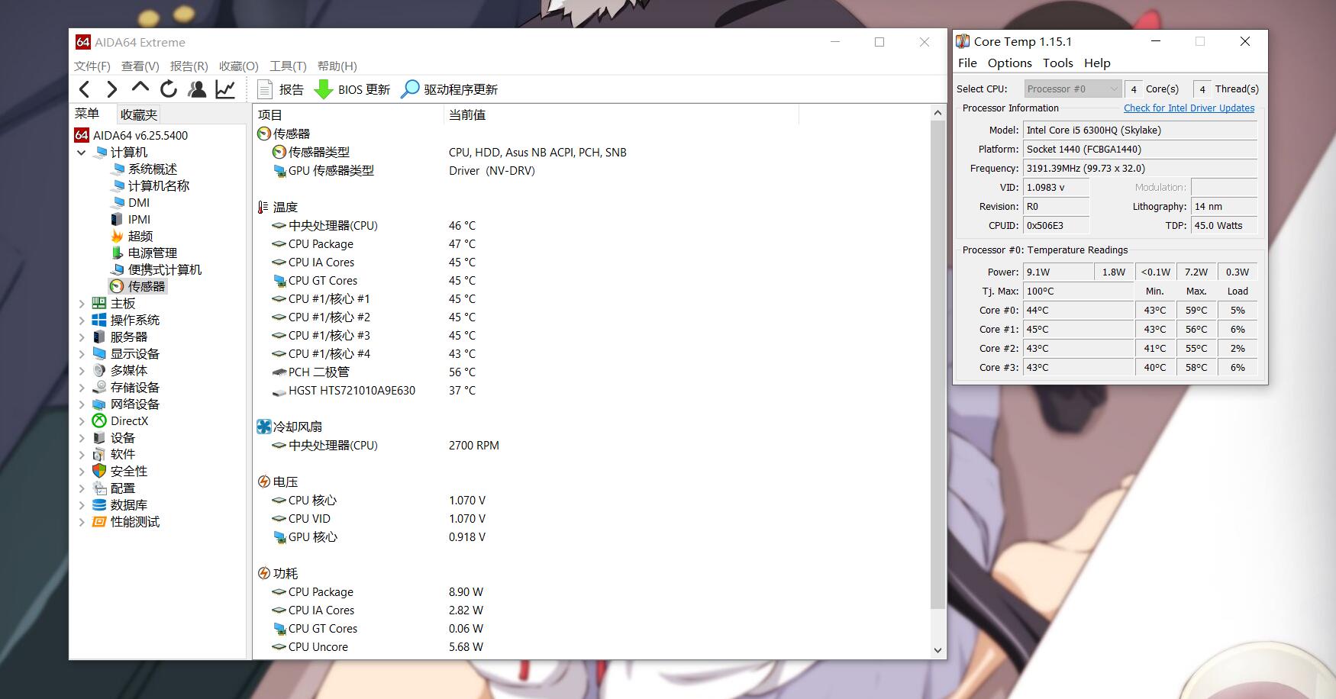Click the scroll down arrow in sensor list

(938, 650)
